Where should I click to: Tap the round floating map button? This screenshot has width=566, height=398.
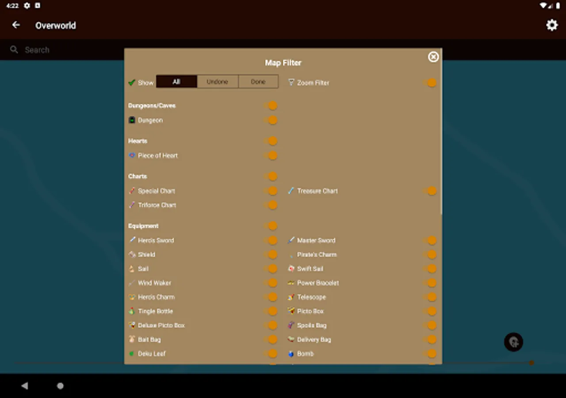pos(514,342)
